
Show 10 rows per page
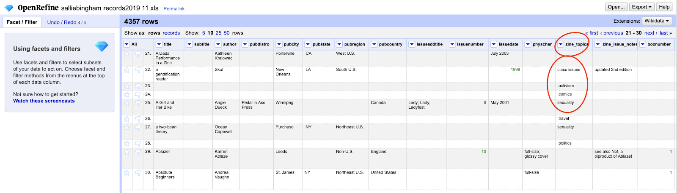(210, 33)
